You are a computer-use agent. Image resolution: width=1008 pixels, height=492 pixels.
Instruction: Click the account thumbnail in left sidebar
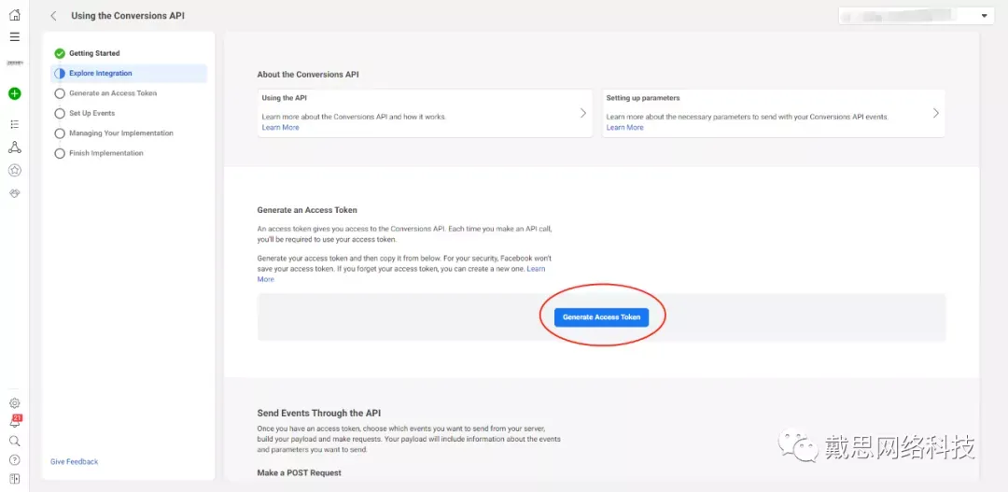point(14,63)
